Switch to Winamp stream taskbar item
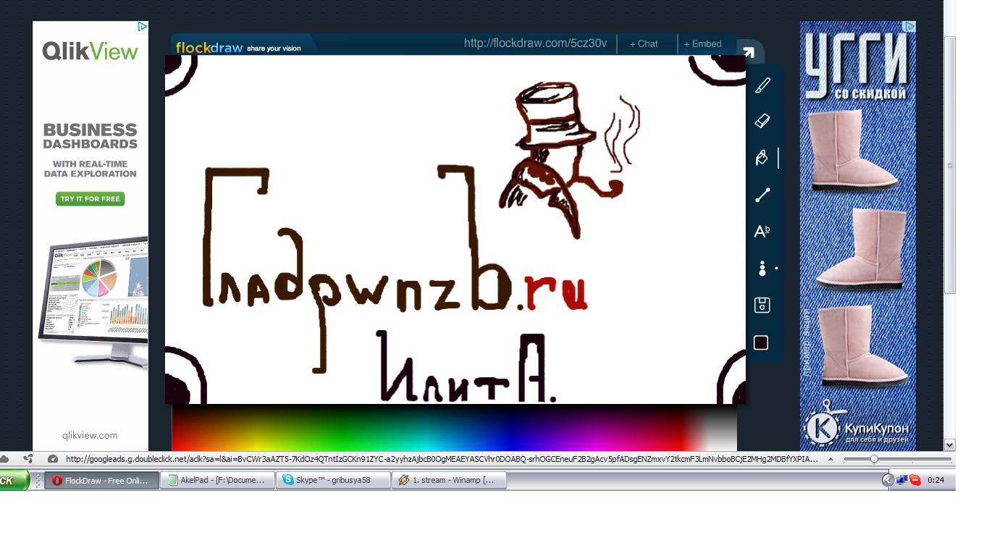Viewport: 989px width, 556px height. [x=449, y=480]
